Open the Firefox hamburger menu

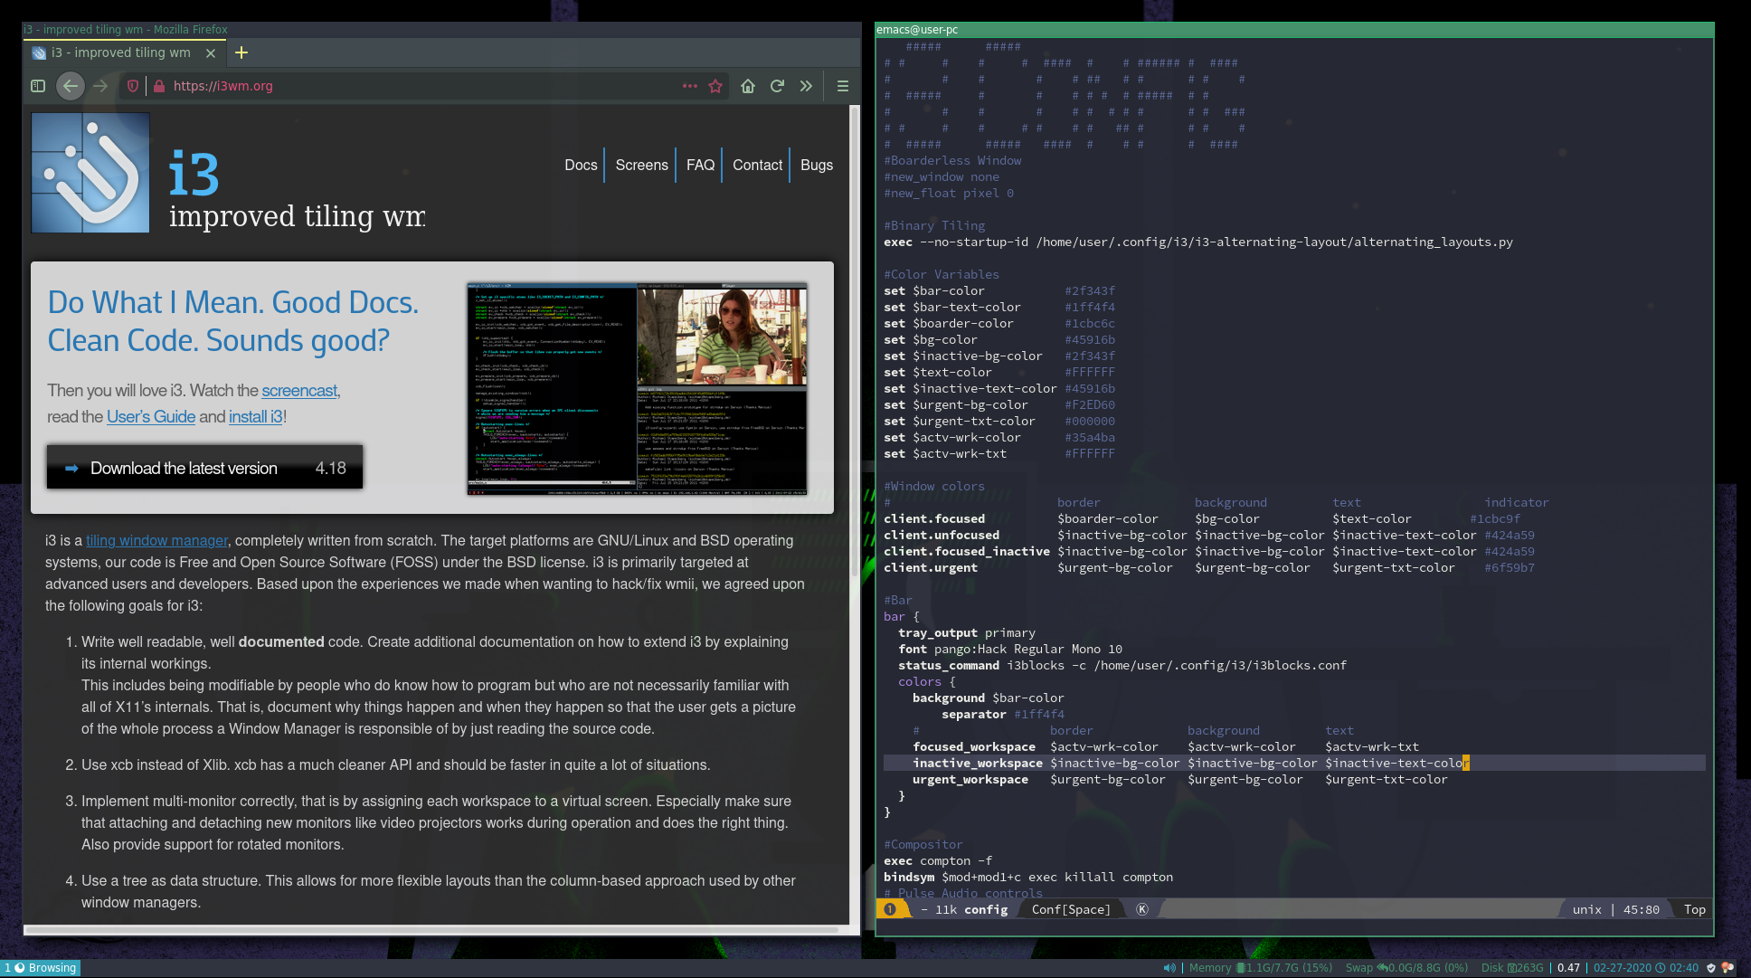coord(843,86)
